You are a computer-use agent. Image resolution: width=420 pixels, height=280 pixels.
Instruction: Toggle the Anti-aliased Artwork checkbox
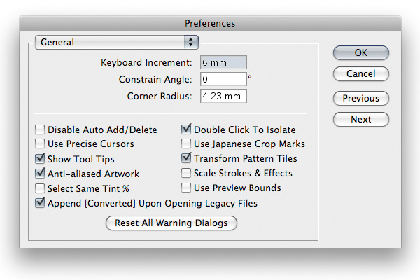coord(40,174)
